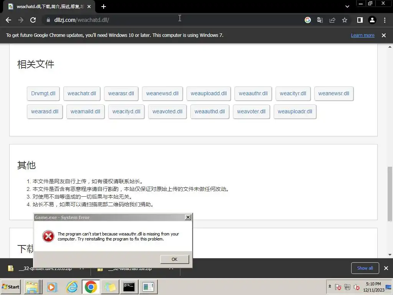The image size is (393, 295).
Task: Click Show all downloads button
Action: 365,268
